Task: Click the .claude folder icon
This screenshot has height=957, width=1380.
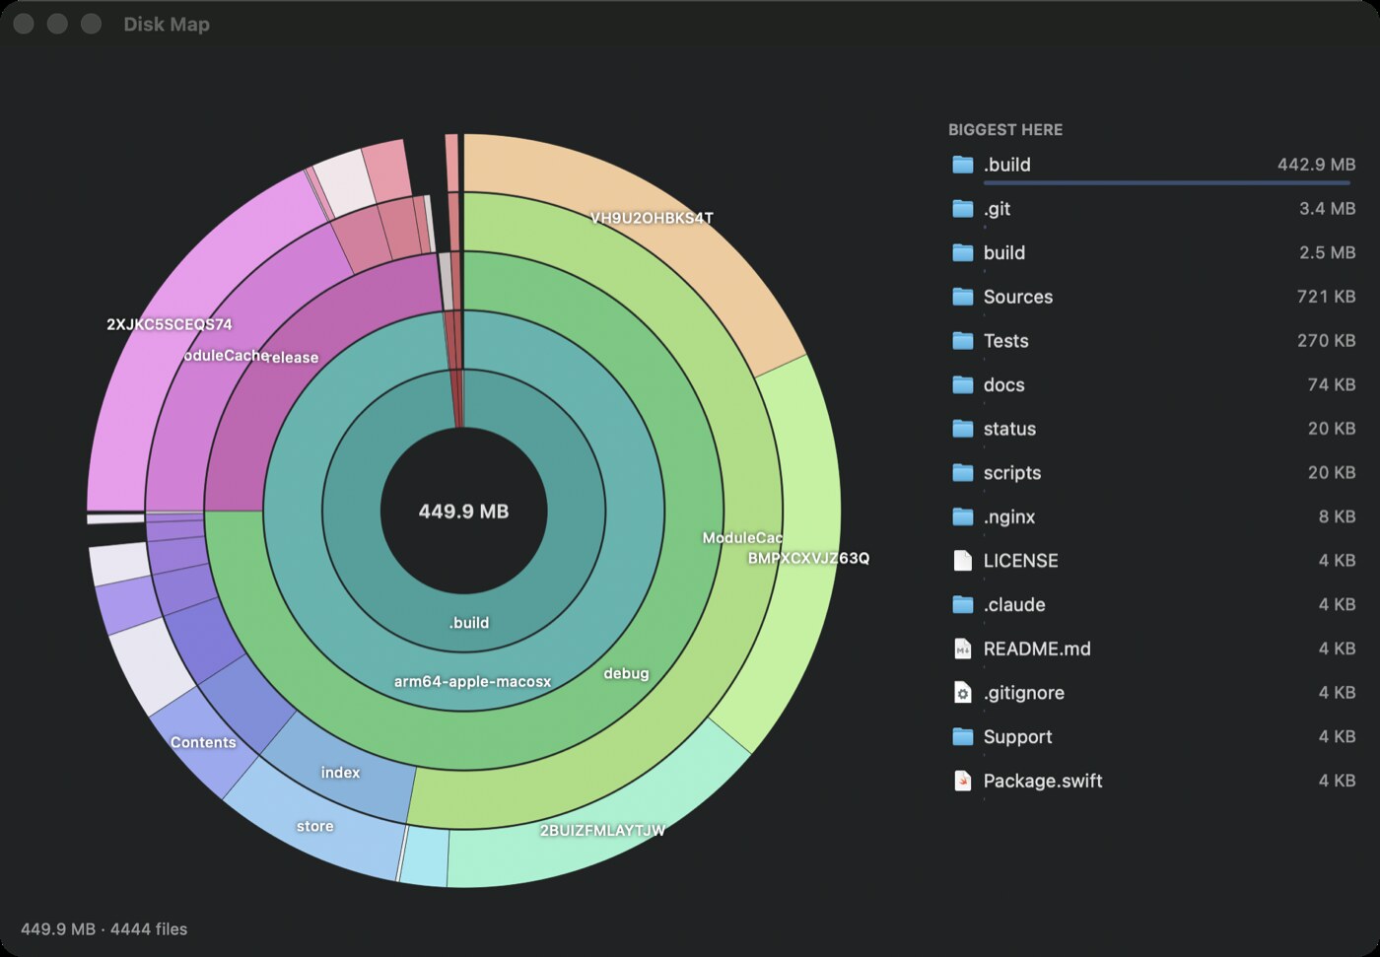Action: [963, 605]
